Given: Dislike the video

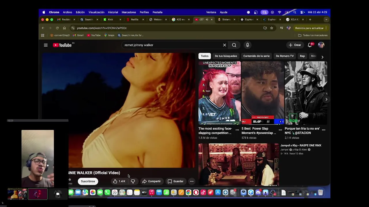Looking at the screenshot, I should [x=133, y=181].
